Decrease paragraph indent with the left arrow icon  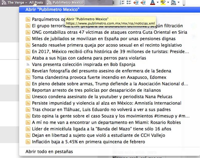click(x=136, y=2)
